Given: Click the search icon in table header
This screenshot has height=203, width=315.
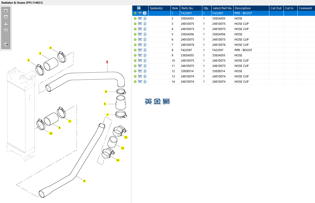Looking at the screenshot, I should point(139,8).
